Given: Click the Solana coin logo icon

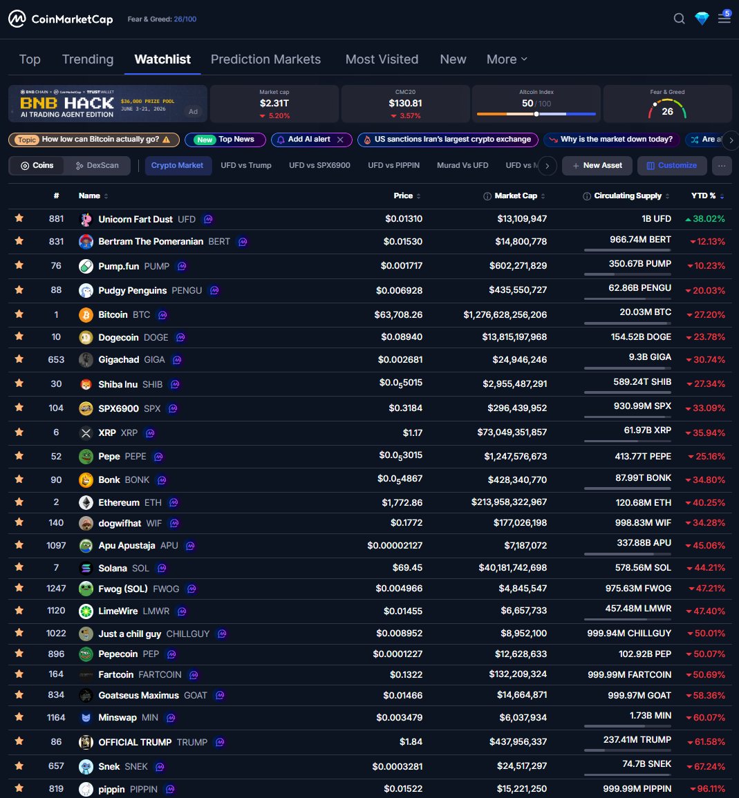Looking at the screenshot, I should (86, 568).
